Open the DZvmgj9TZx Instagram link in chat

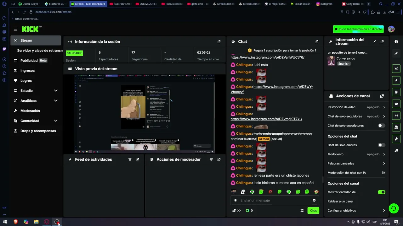point(266,119)
